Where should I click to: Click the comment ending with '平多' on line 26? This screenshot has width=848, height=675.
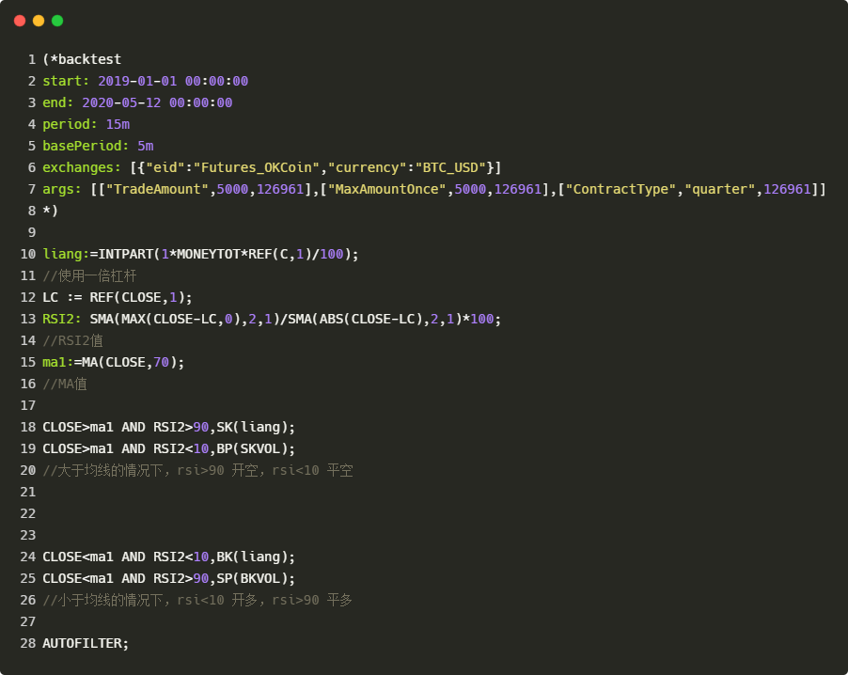pyautogui.click(x=197, y=601)
